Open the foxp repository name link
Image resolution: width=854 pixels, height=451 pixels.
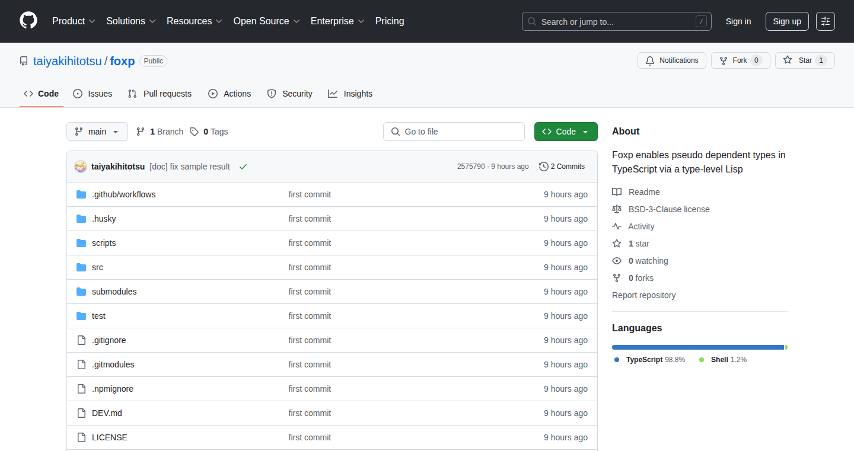123,61
